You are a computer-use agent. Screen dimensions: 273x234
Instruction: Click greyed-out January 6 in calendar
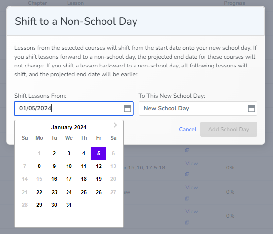(113, 153)
